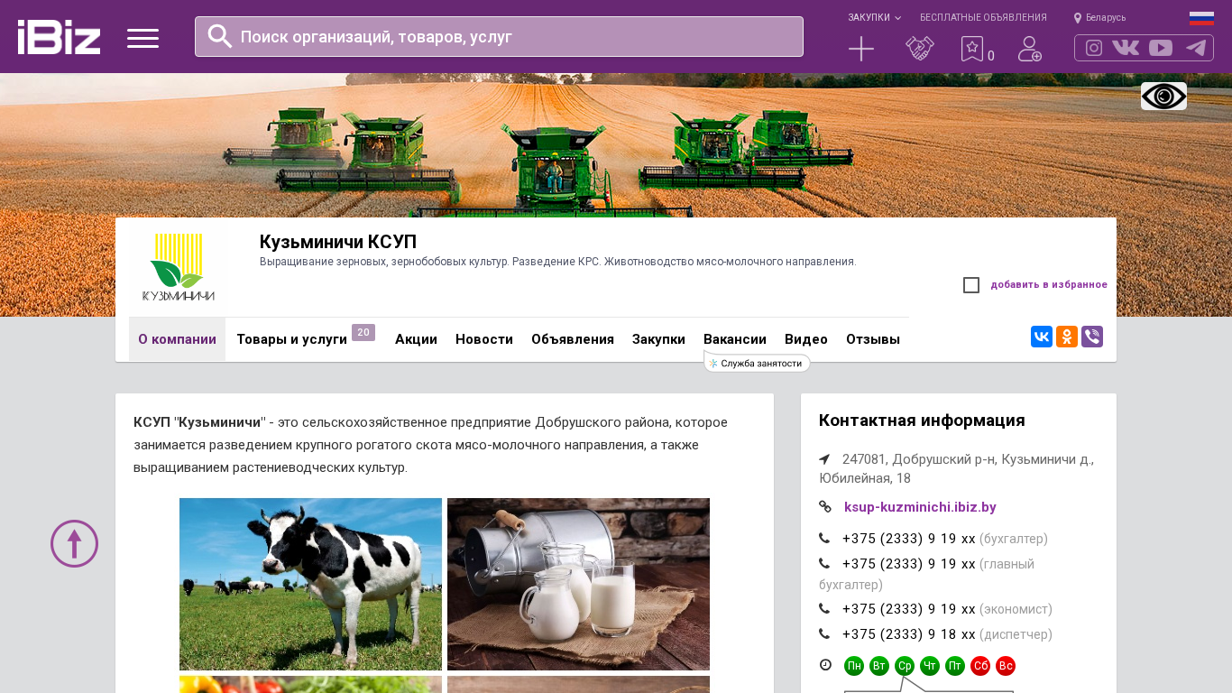Open the ksup-kuzminichi.ibiz.by website link

click(920, 507)
